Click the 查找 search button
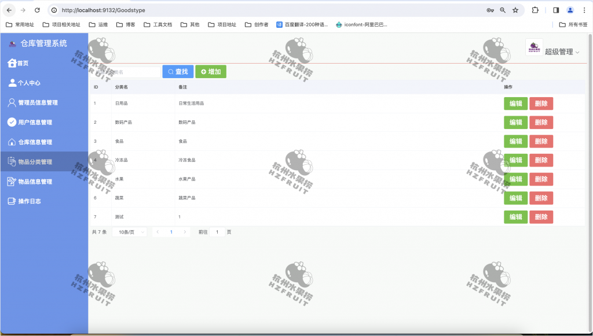The image size is (593, 336). 177,71
